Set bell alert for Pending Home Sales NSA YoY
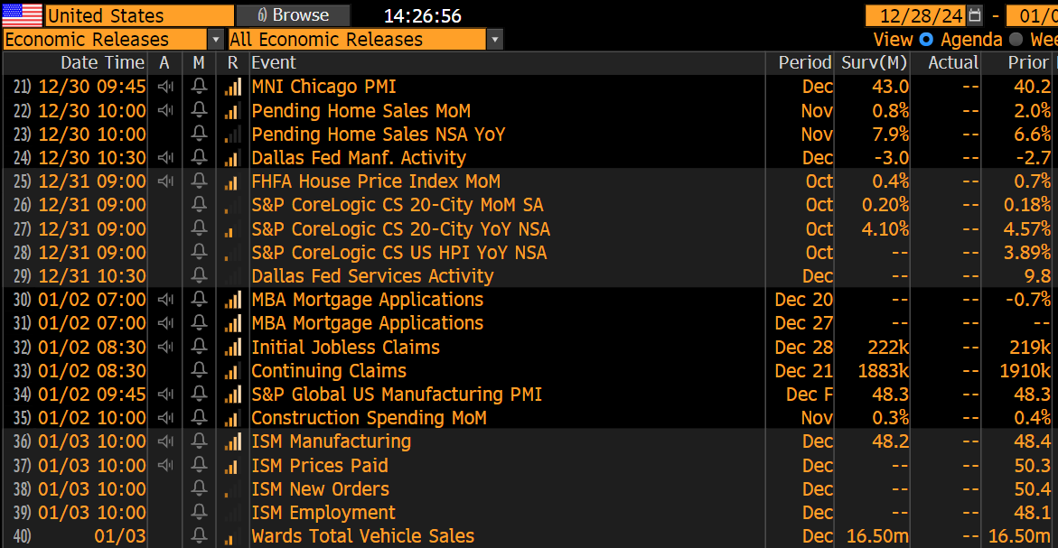 pos(199,134)
